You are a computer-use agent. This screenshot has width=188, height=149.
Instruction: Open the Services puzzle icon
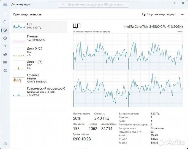5,62
